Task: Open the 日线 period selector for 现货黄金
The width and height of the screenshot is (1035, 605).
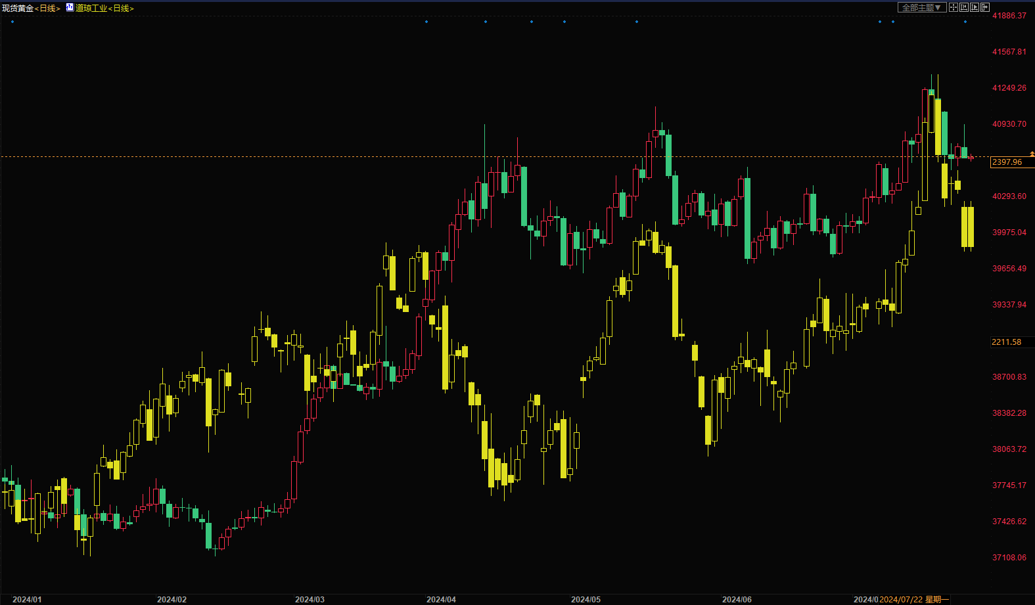Action: pyautogui.click(x=47, y=9)
